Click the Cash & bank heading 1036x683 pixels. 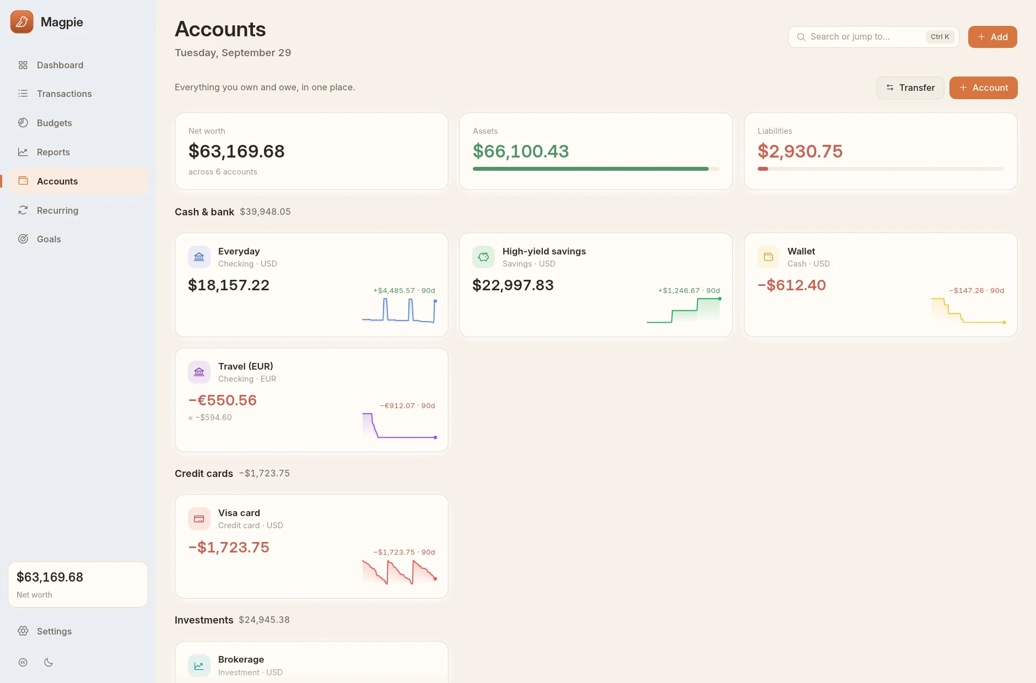[204, 212]
